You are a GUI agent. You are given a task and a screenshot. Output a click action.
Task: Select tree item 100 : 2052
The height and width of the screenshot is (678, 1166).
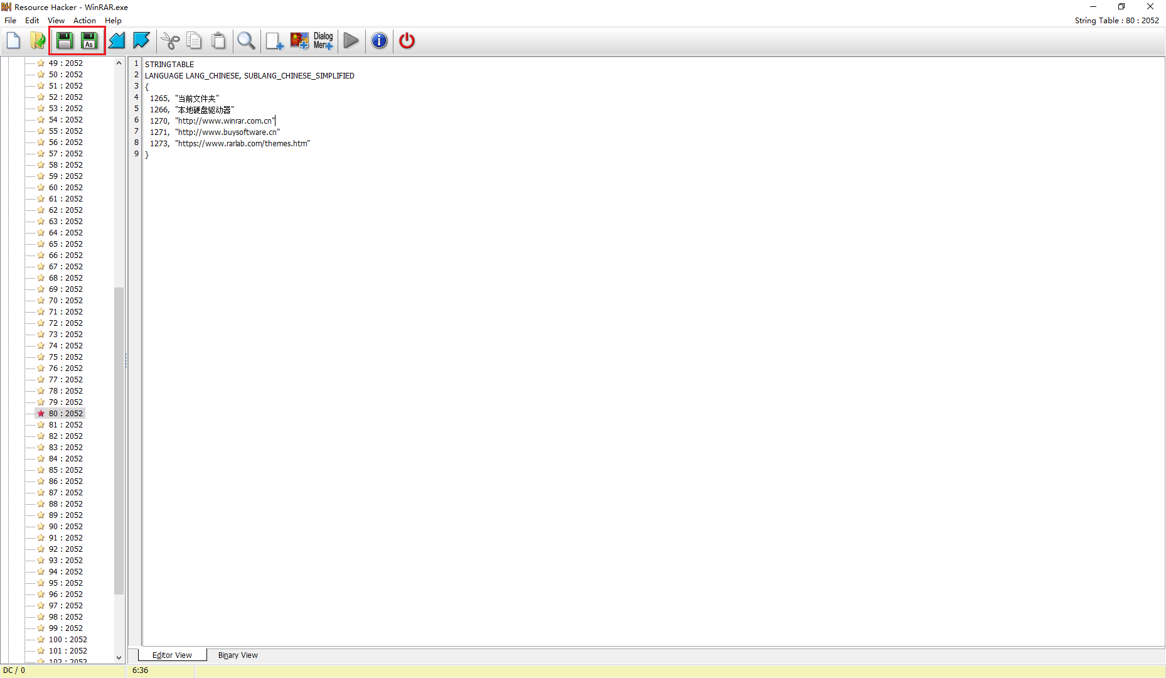pos(68,639)
